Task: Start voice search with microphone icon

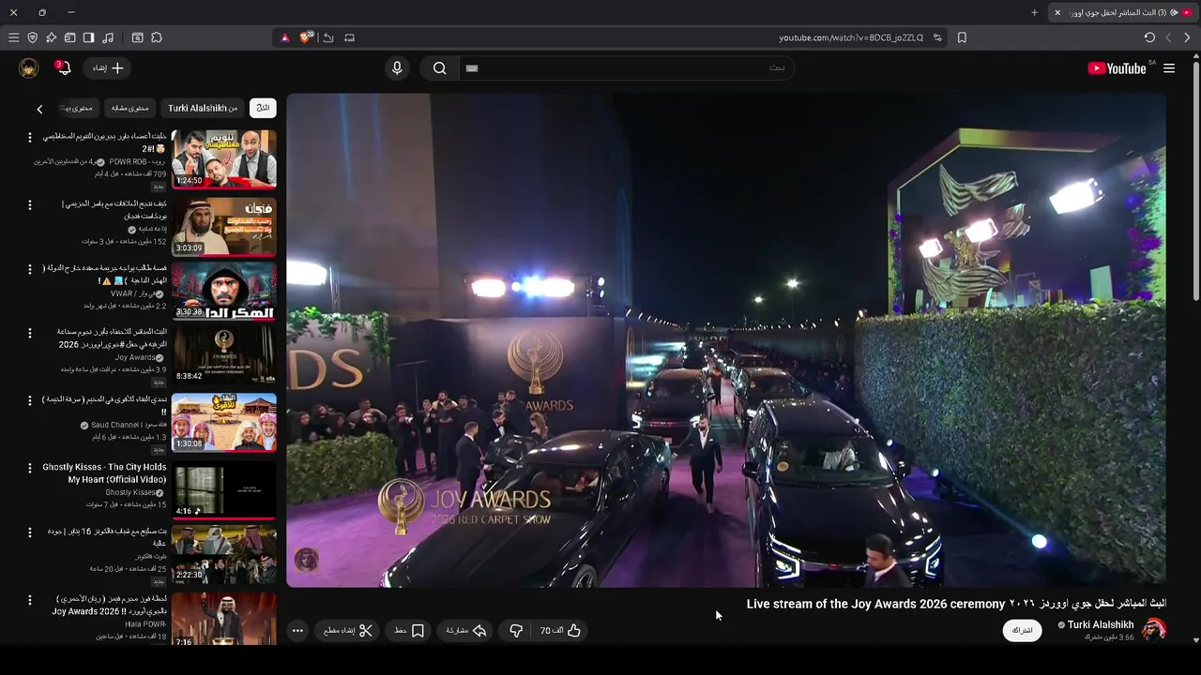Action: coord(397,68)
